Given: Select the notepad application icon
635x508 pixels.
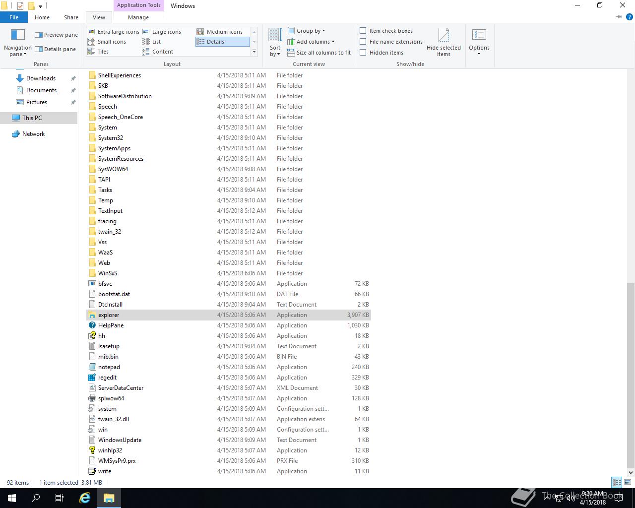Looking at the screenshot, I should (92, 367).
